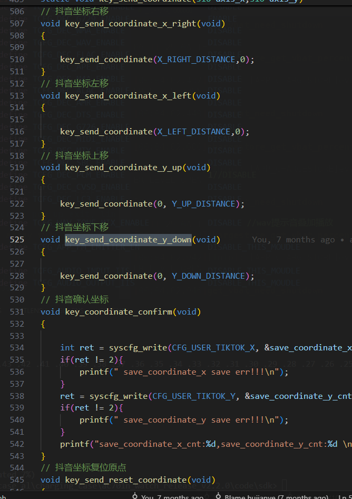Click the &save_coordinate_x argument on line 534
The image size is (352, 499).
(308, 348)
